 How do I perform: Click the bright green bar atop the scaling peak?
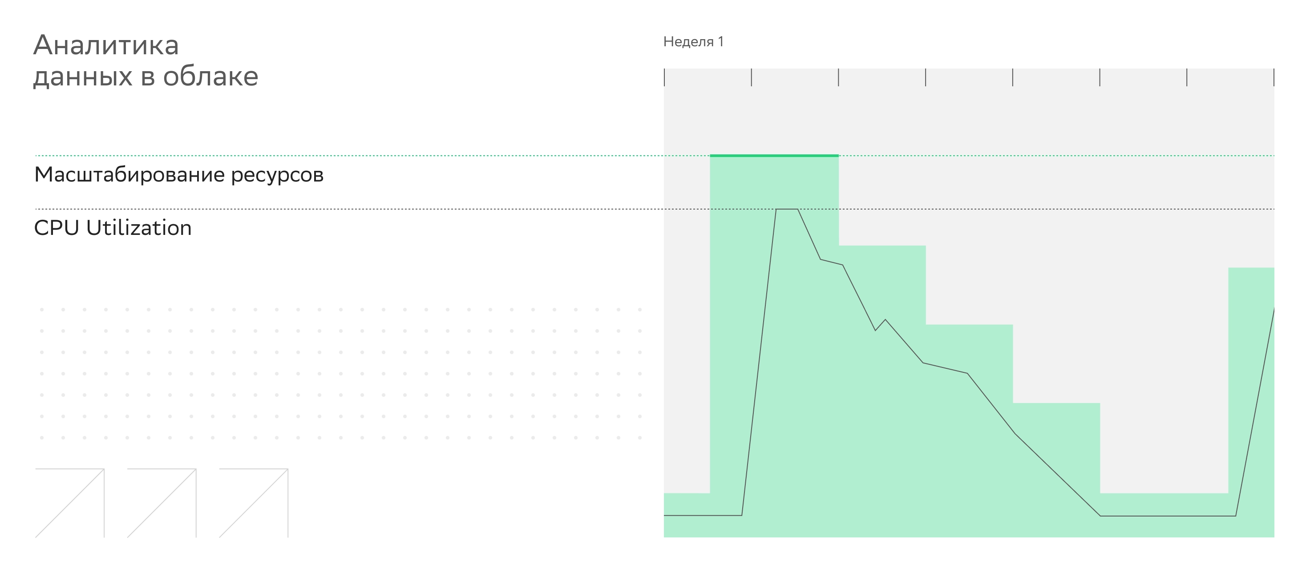(774, 156)
